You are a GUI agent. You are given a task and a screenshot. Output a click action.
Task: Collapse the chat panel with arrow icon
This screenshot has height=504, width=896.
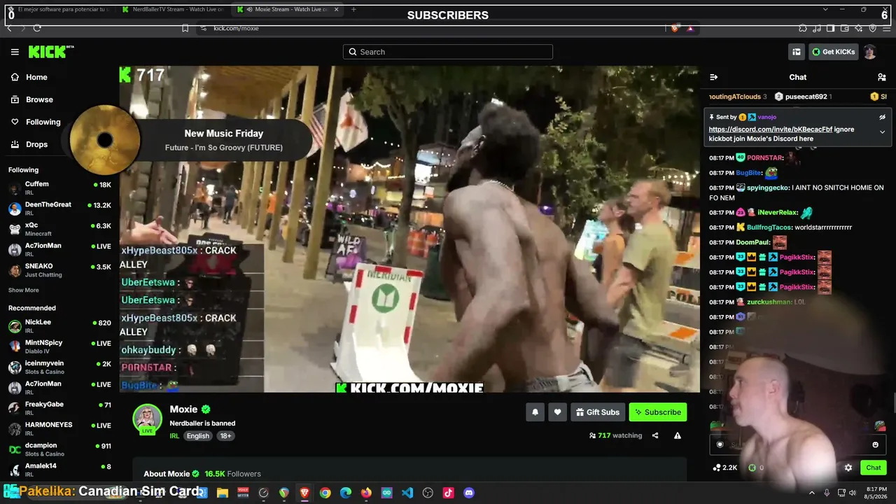click(713, 77)
